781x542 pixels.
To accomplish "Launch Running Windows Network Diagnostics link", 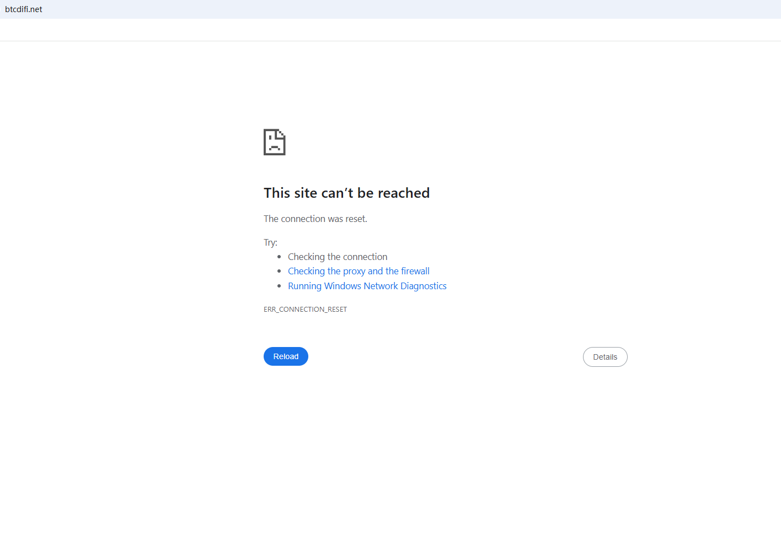I will click(367, 286).
